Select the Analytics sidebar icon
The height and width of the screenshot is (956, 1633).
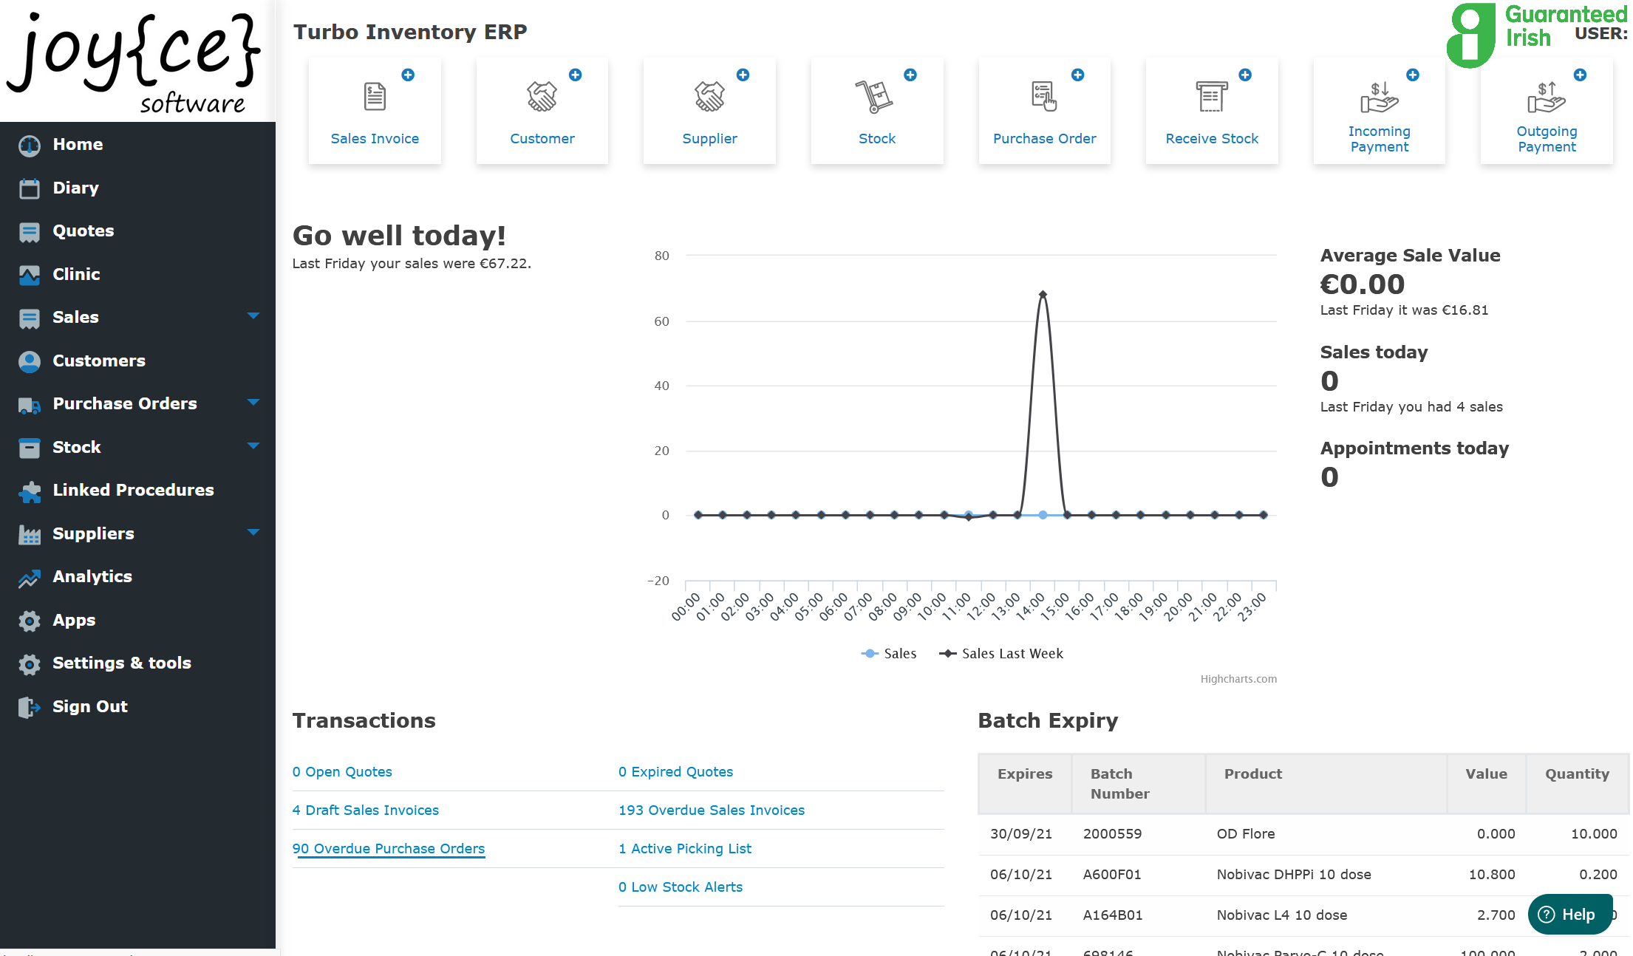tap(29, 577)
